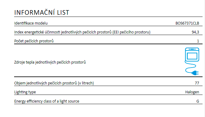
Task: Click the Počet pečicích prostorů label
Action: pos(34,41)
